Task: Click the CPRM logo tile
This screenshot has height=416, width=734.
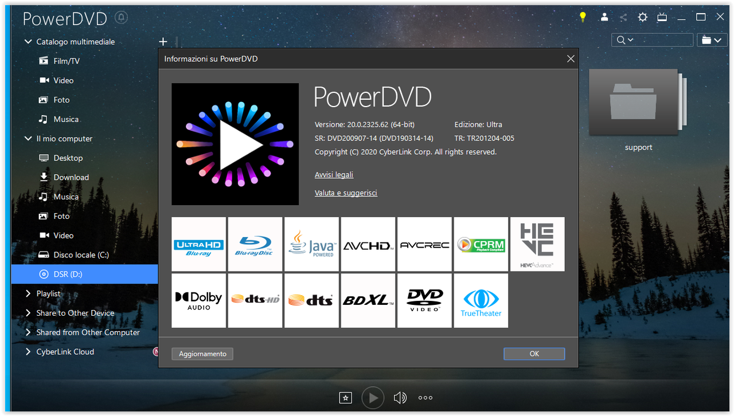Action: (x=481, y=244)
